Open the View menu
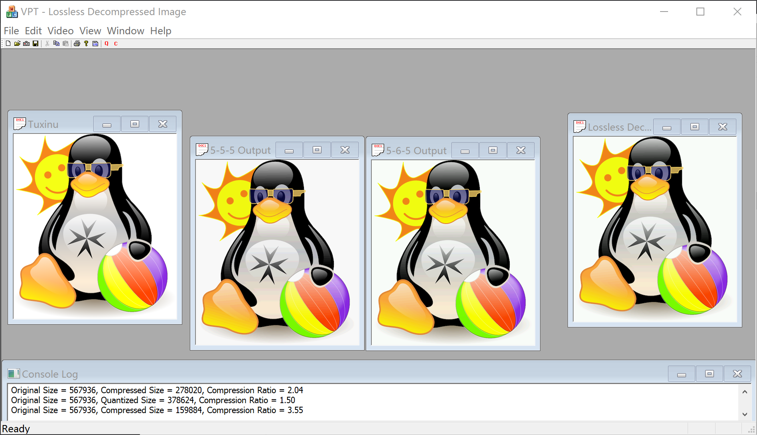 [x=90, y=31]
